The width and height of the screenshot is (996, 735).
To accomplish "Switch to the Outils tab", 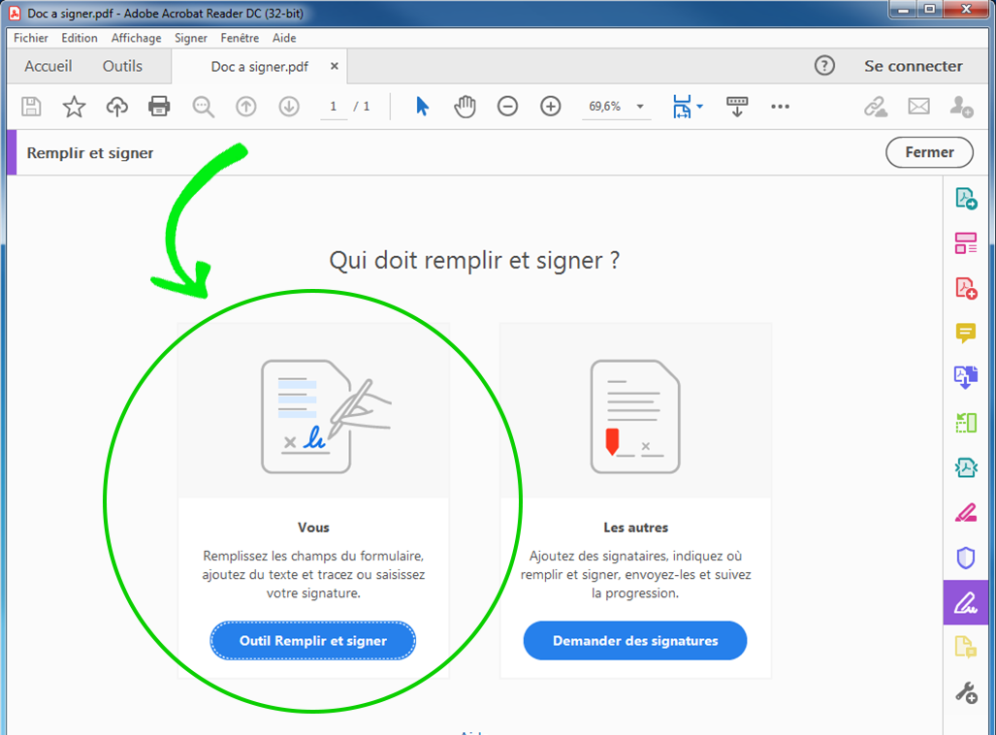I will (122, 66).
